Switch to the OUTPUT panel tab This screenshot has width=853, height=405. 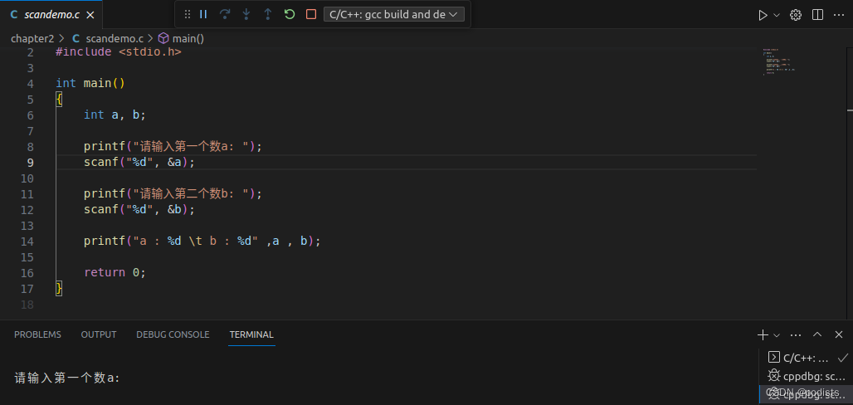99,334
